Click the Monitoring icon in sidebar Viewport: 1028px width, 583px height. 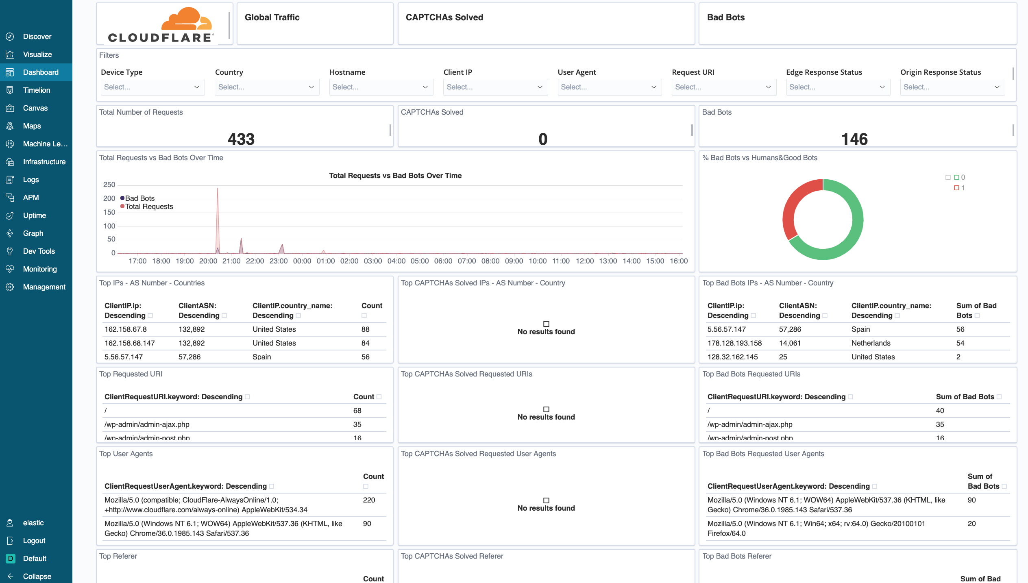tap(10, 269)
